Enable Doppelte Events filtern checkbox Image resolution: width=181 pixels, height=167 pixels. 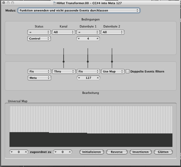[128, 71]
